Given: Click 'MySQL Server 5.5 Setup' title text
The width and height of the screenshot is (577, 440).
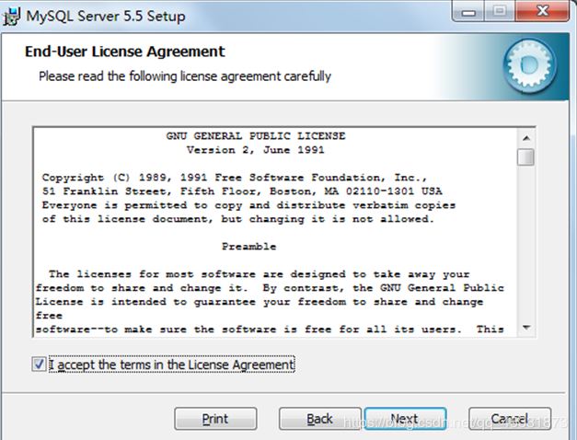Looking at the screenshot, I should pyautogui.click(x=106, y=17).
